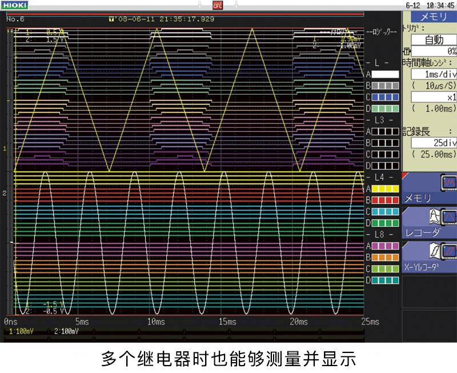Screen dimensions: 457x373
Task: Click the channel 2 marker on left axis
Action: (5, 194)
